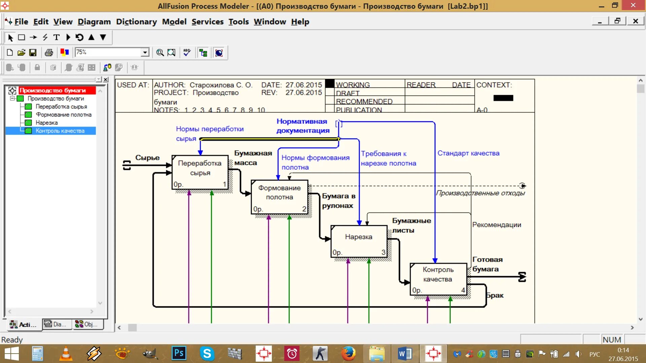Select the Squiggle lightning tool

click(45, 37)
